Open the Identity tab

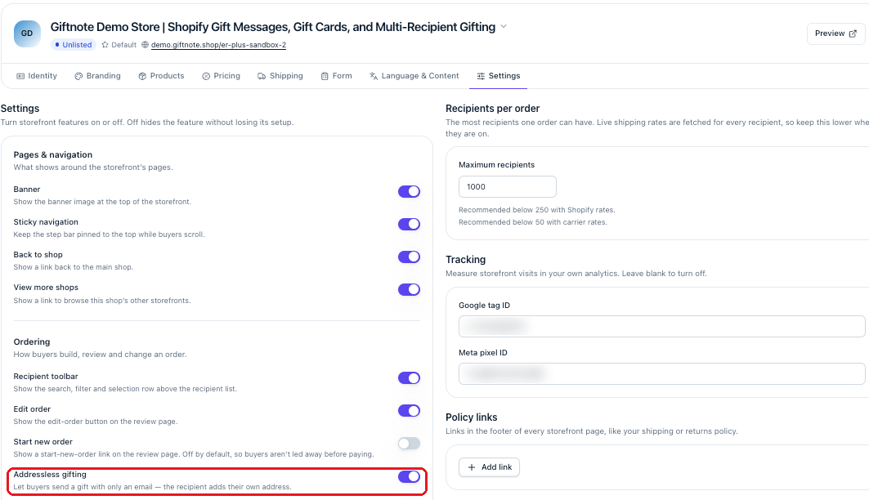tap(37, 76)
